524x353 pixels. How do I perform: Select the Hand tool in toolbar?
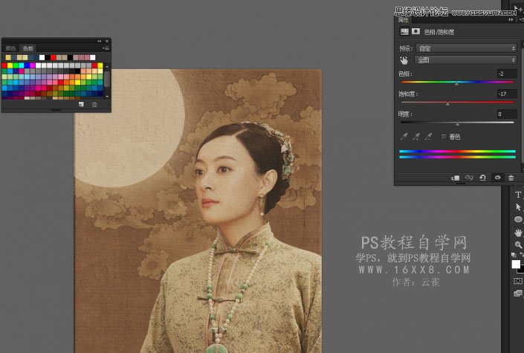click(x=518, y=233)
